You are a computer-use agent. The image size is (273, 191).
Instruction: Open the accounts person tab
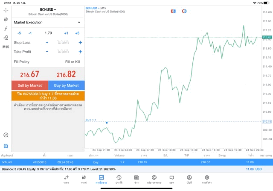(189, 179)
